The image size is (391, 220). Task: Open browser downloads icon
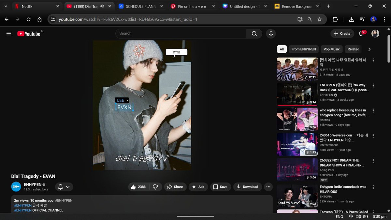[352, 19]
